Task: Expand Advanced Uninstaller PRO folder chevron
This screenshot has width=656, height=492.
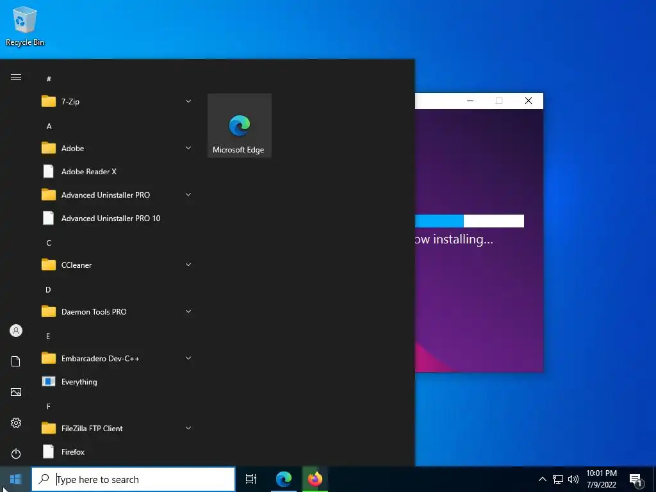Action: (188, 195)
